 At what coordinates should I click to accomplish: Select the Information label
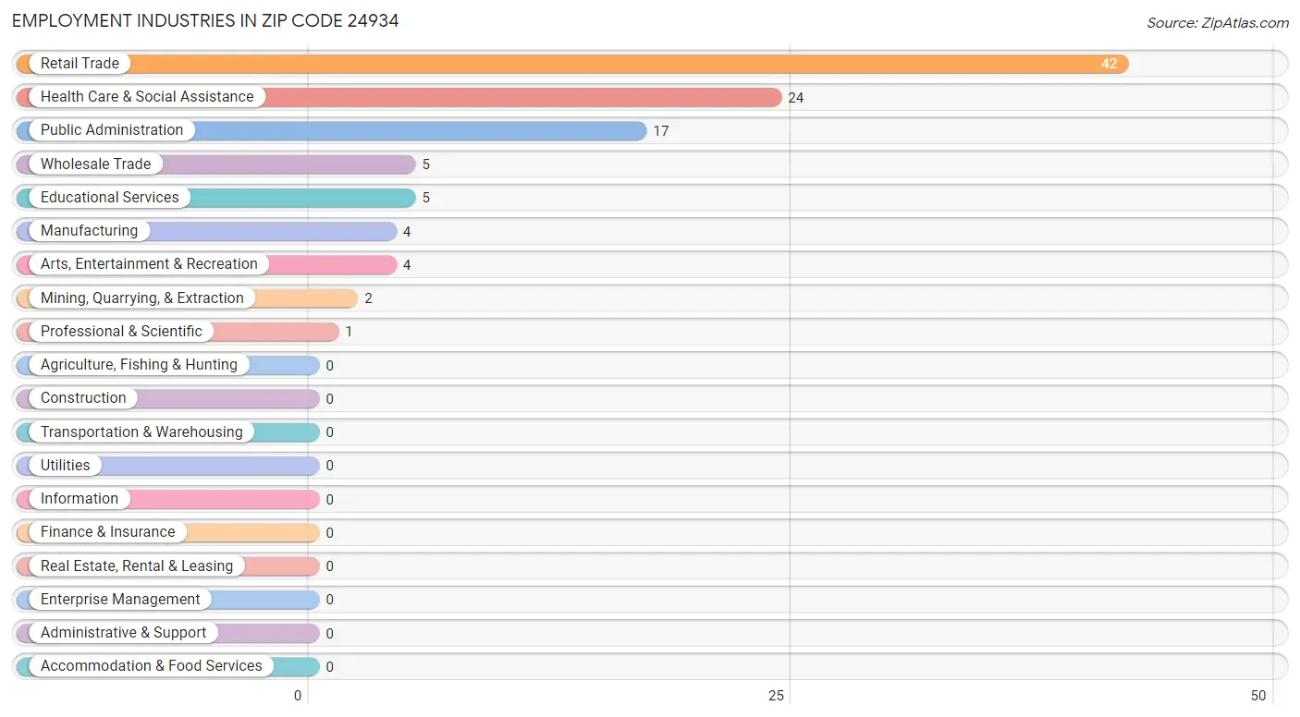[80, 498]
